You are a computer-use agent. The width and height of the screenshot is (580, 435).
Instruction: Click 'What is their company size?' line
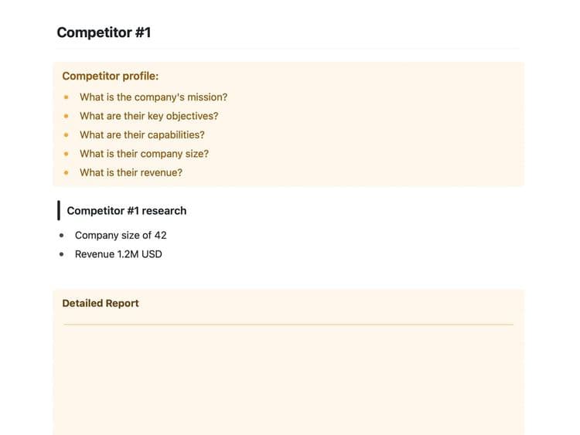[145, 154]
